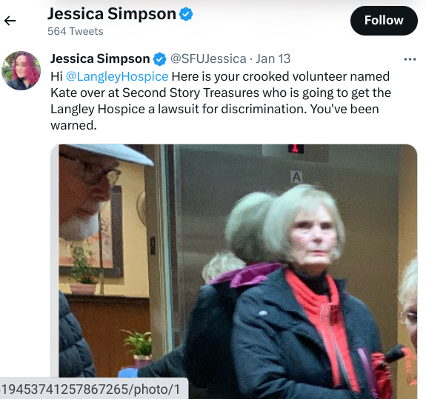
Task: Click the verified badge beside header name
Action: pyautogui.click(x=186, y=14)
